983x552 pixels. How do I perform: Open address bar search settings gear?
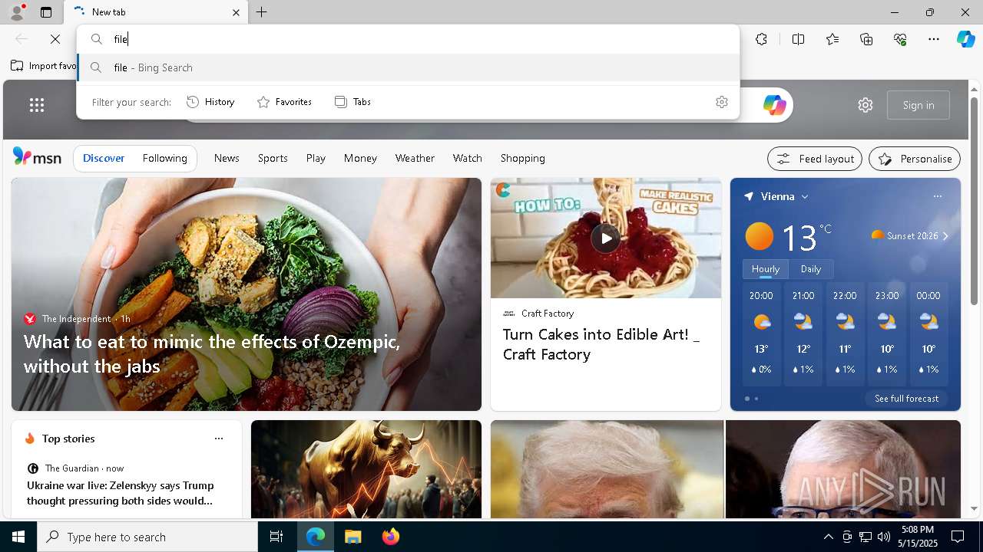point(722,102)
